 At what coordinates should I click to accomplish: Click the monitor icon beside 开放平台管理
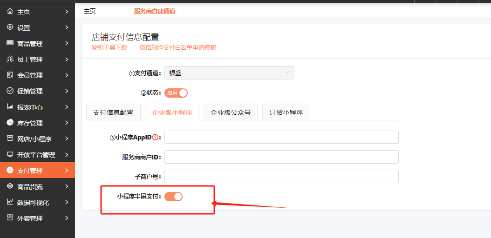10,154
